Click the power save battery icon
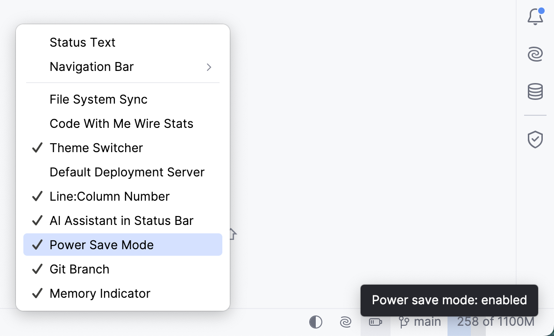 point(376,322)
